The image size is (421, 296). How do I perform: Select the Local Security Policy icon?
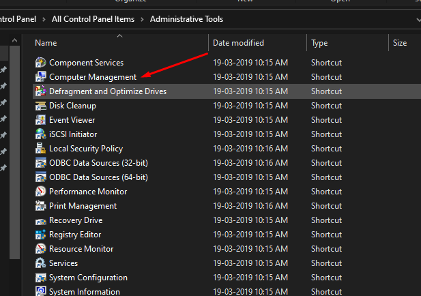(40, 149)
